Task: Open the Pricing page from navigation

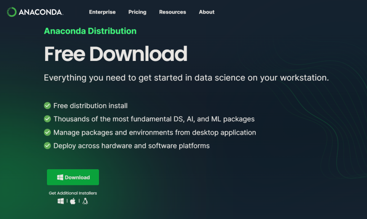Action: coord(137,12)
